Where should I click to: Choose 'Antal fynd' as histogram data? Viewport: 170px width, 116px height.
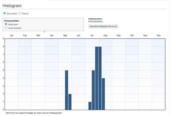6,24
